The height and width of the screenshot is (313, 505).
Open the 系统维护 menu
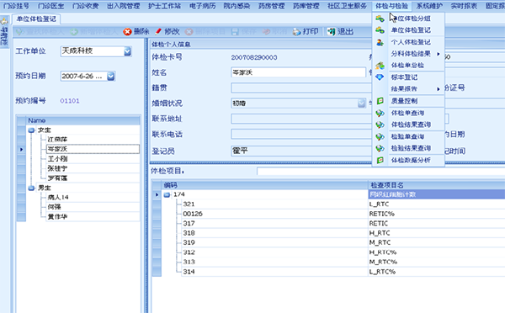click(x=429, y=6)
